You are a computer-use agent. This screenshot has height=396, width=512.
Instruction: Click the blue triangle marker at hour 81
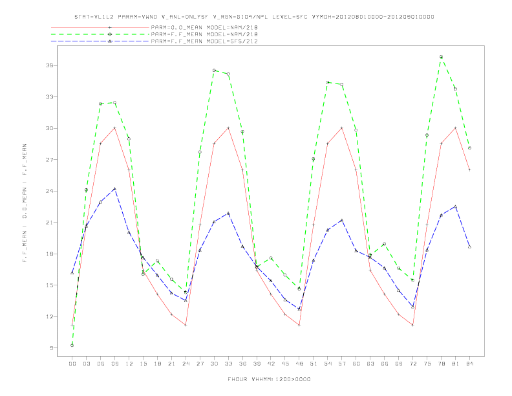coord(456,206)
